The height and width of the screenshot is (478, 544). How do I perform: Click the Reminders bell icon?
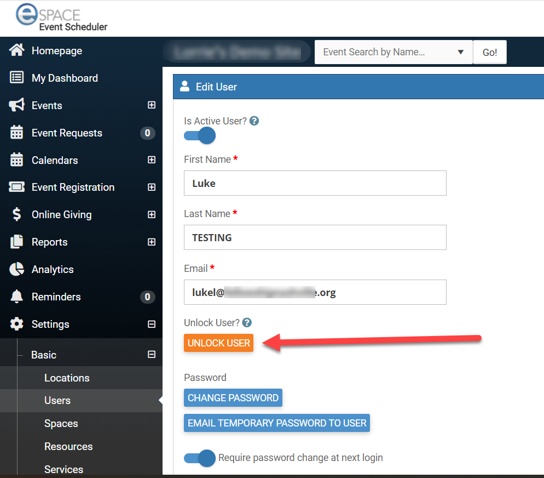pos(17,297)
